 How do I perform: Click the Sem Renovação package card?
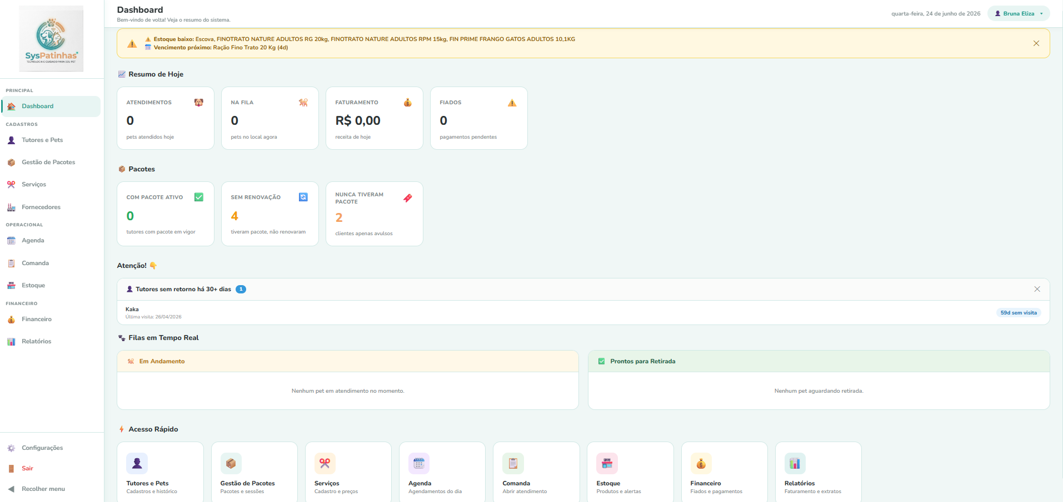click(270, 214)
